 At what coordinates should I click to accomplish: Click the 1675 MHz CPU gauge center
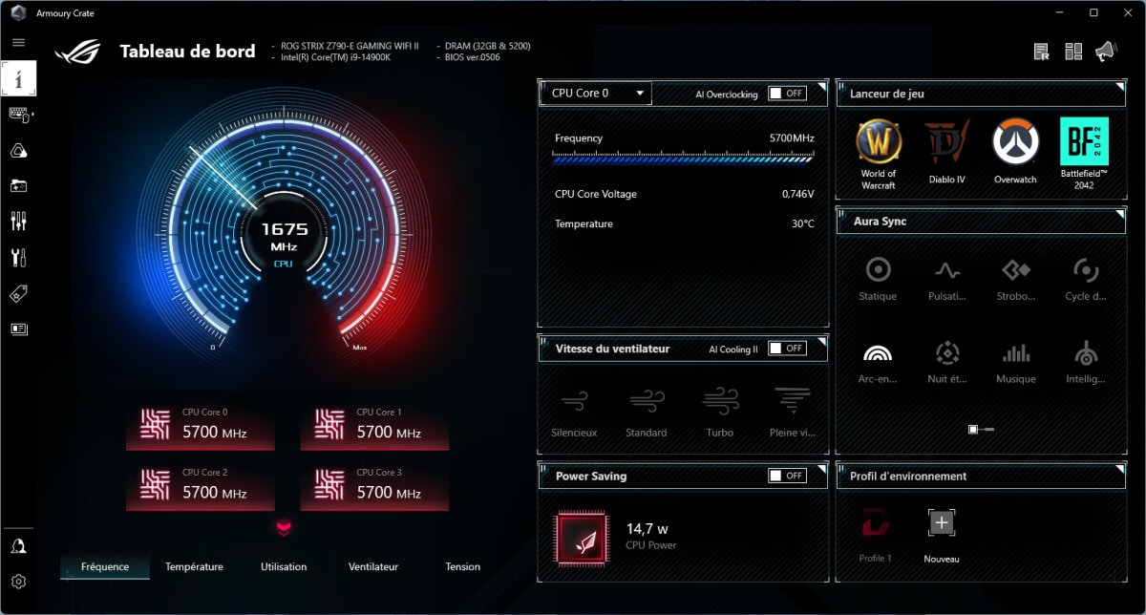[285, 237]
